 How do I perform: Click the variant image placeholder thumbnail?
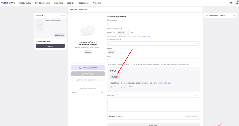[39, 25]
